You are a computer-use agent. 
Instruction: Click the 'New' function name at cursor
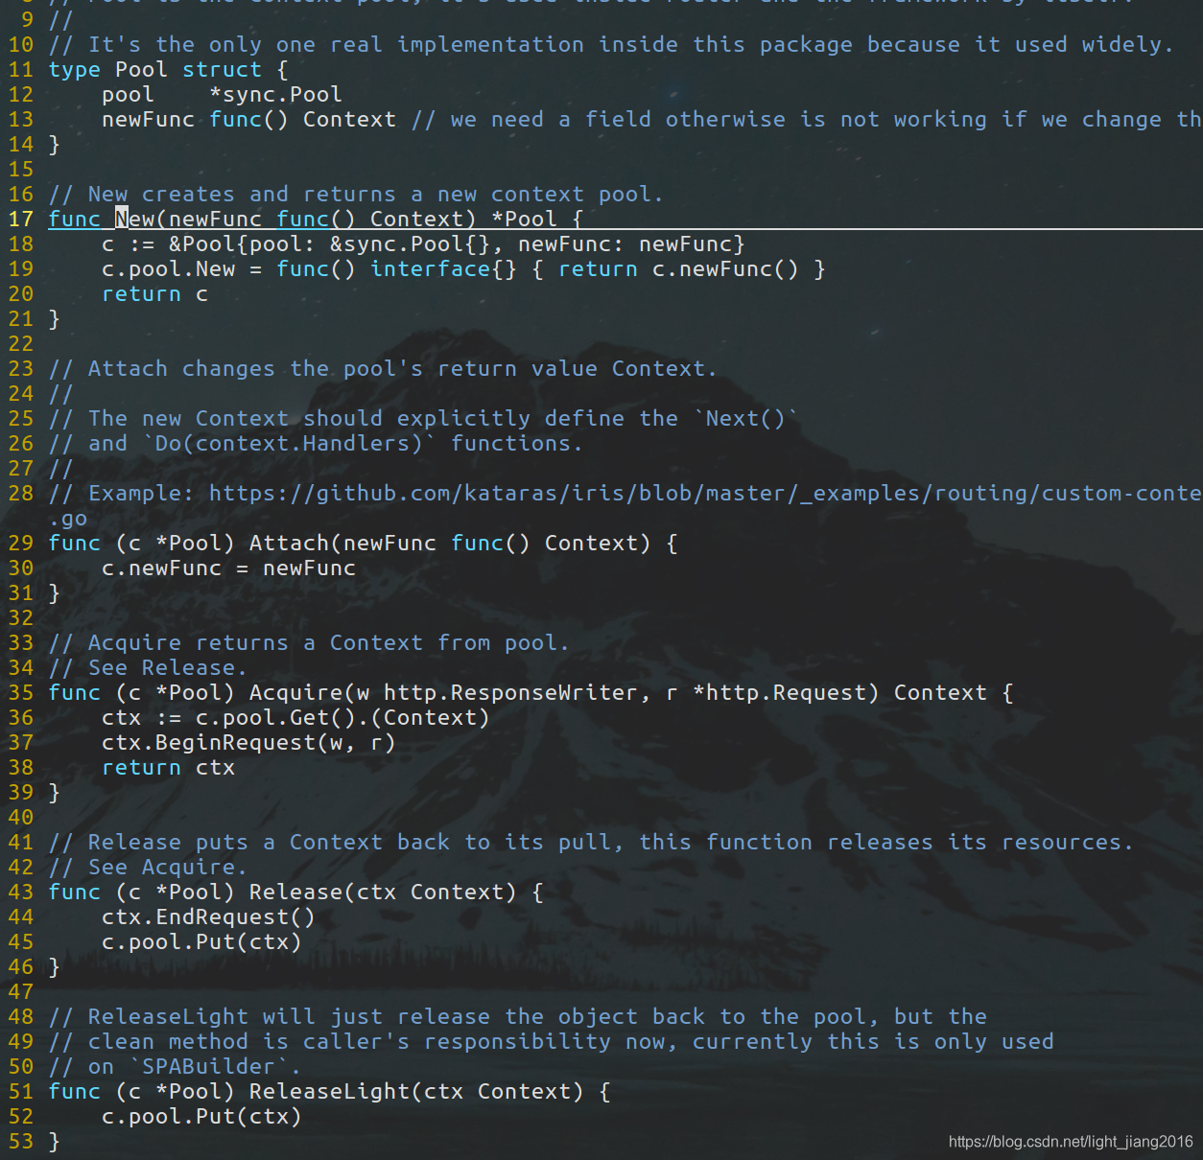[x=135, y=219]
